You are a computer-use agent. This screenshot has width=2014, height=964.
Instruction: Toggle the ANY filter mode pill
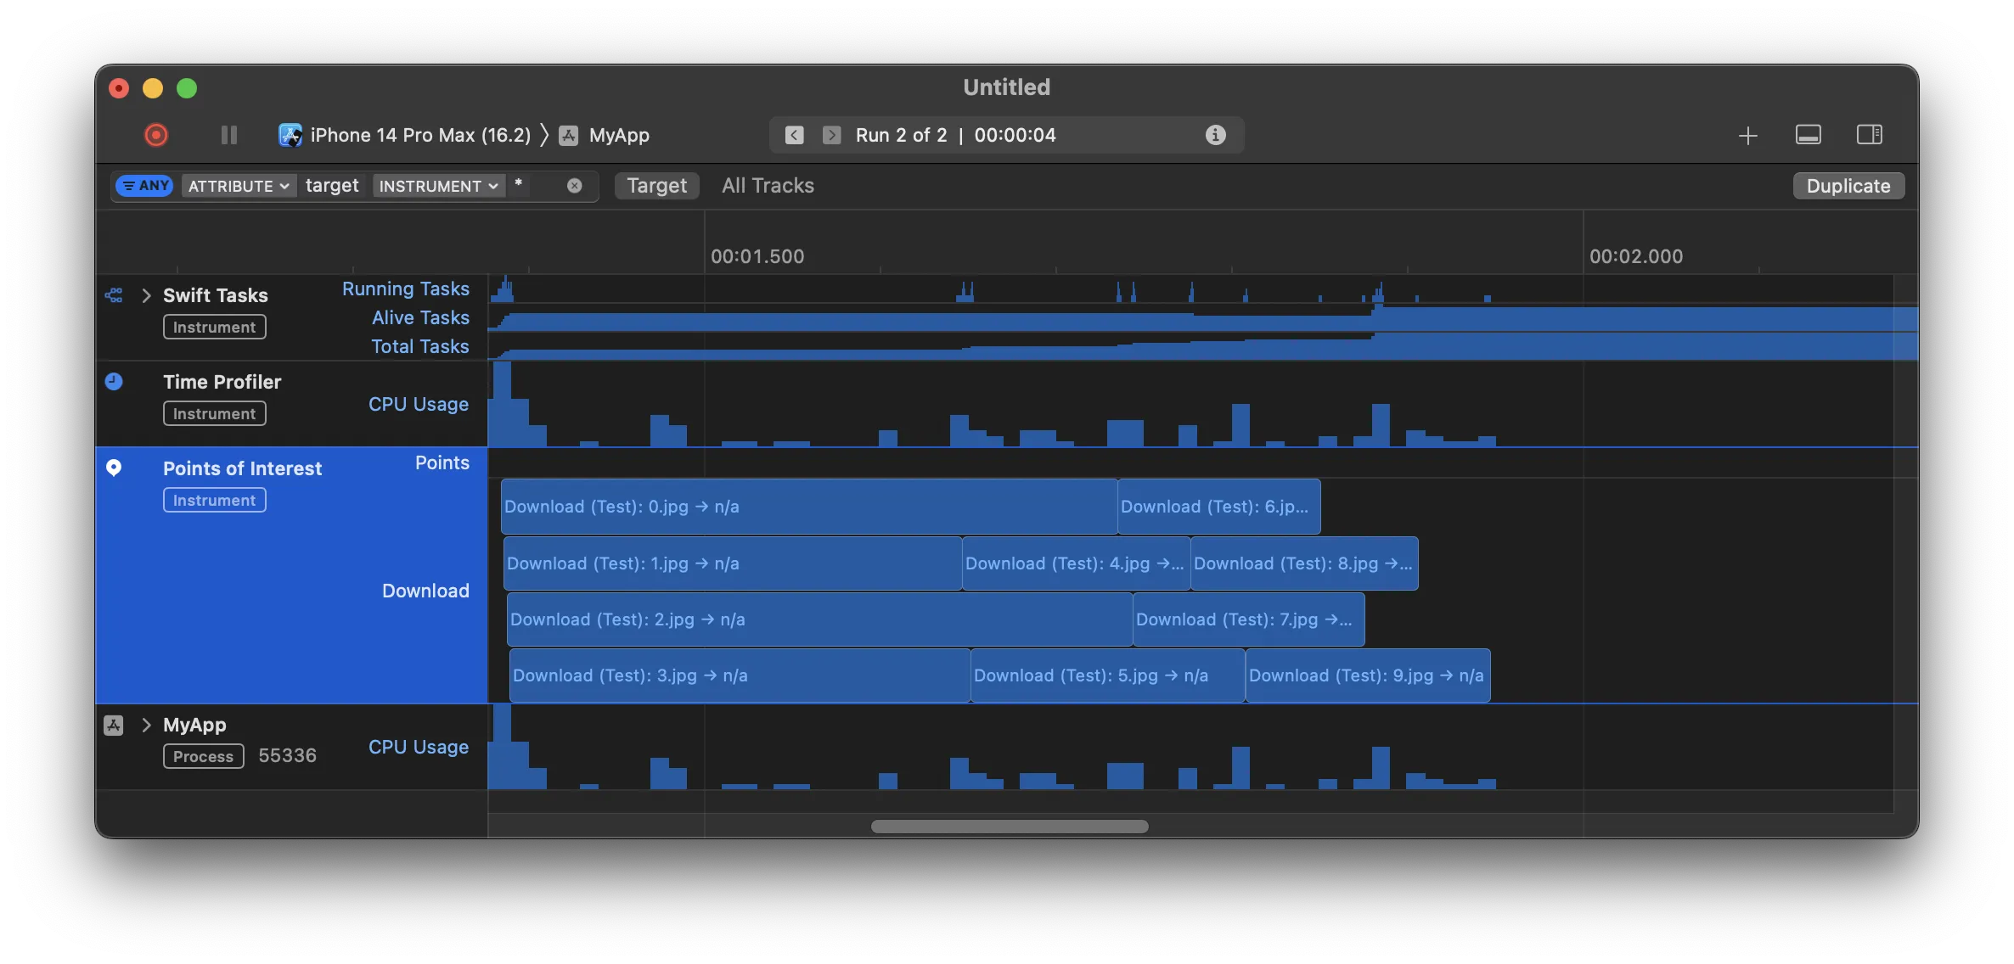[145, 186]
